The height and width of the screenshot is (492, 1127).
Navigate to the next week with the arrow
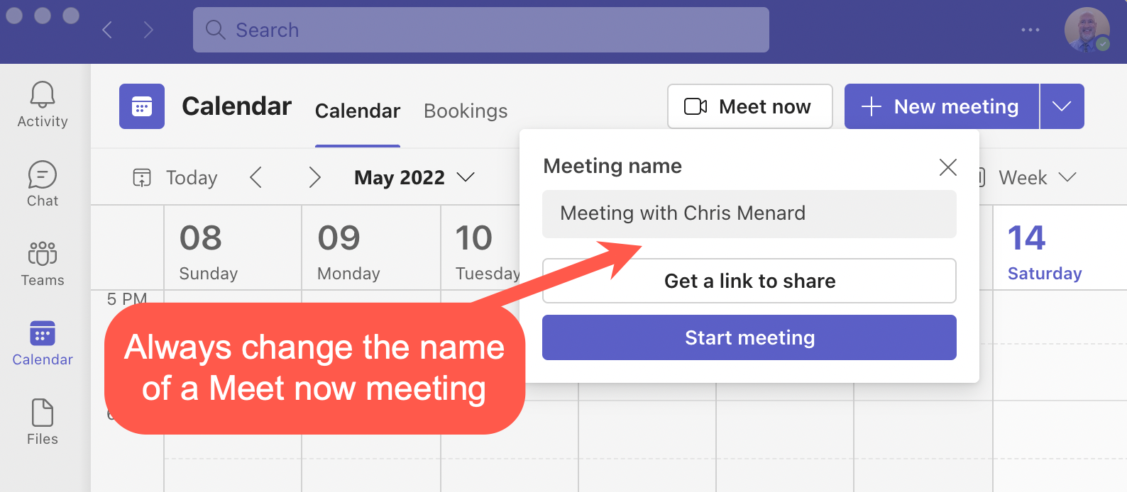(315, 177)
